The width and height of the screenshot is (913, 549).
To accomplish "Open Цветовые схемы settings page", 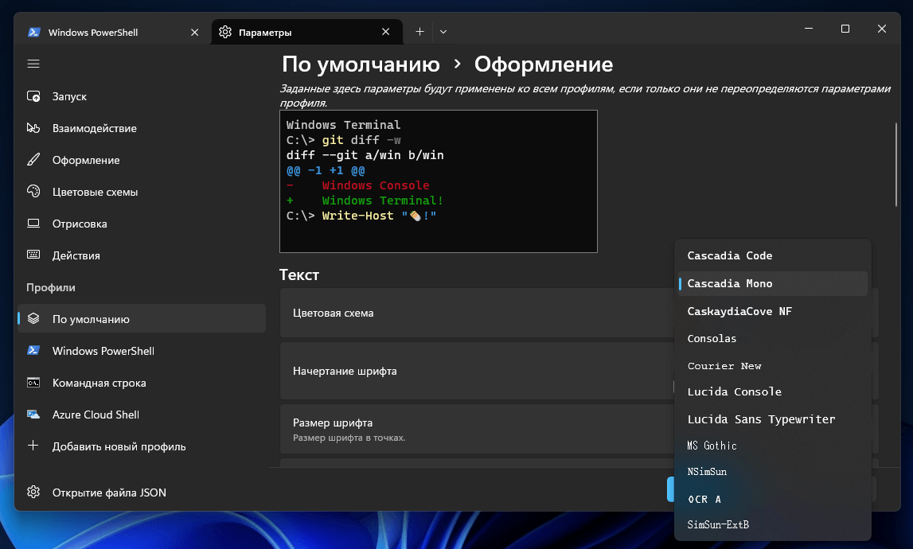I will 142,192.
